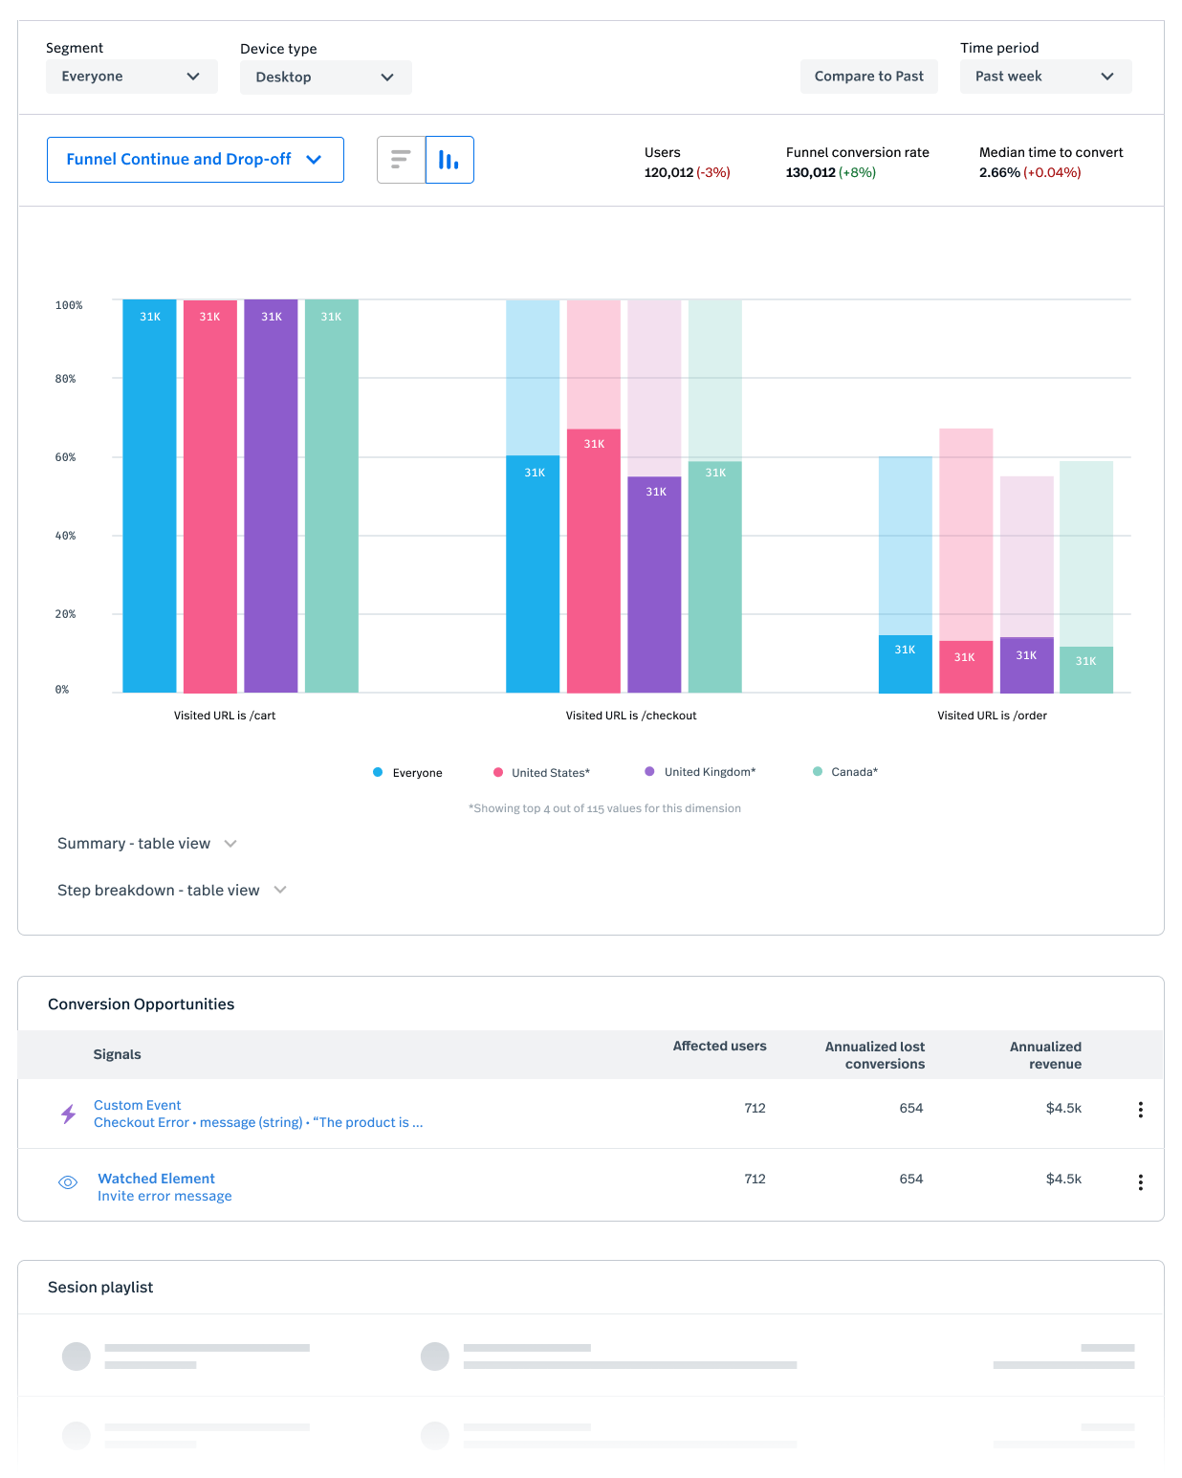Switch to the bar chart view icon
The height and width of the screenshot is (1478, 1182).
click(x=449, y=160)
